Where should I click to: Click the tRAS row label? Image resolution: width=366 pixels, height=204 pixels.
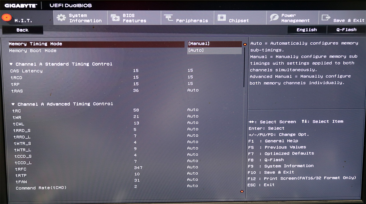[x=17, y=91]
